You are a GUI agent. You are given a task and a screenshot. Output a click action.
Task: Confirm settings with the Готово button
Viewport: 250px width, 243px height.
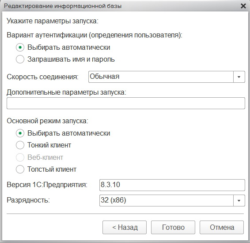tap(173, 228)
